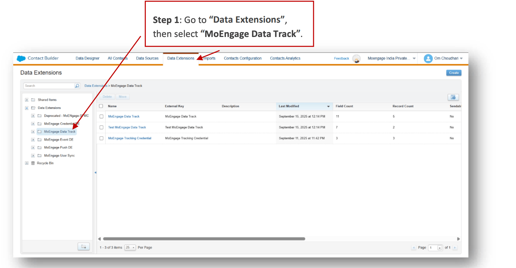Image resolution: width=516 pixels, height=268 pixels.
Task: Expand the Shared Items tree node
Action: tap(27, 100)
